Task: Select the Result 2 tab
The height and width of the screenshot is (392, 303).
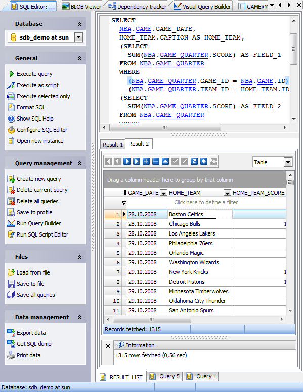Action: [139, 144]
